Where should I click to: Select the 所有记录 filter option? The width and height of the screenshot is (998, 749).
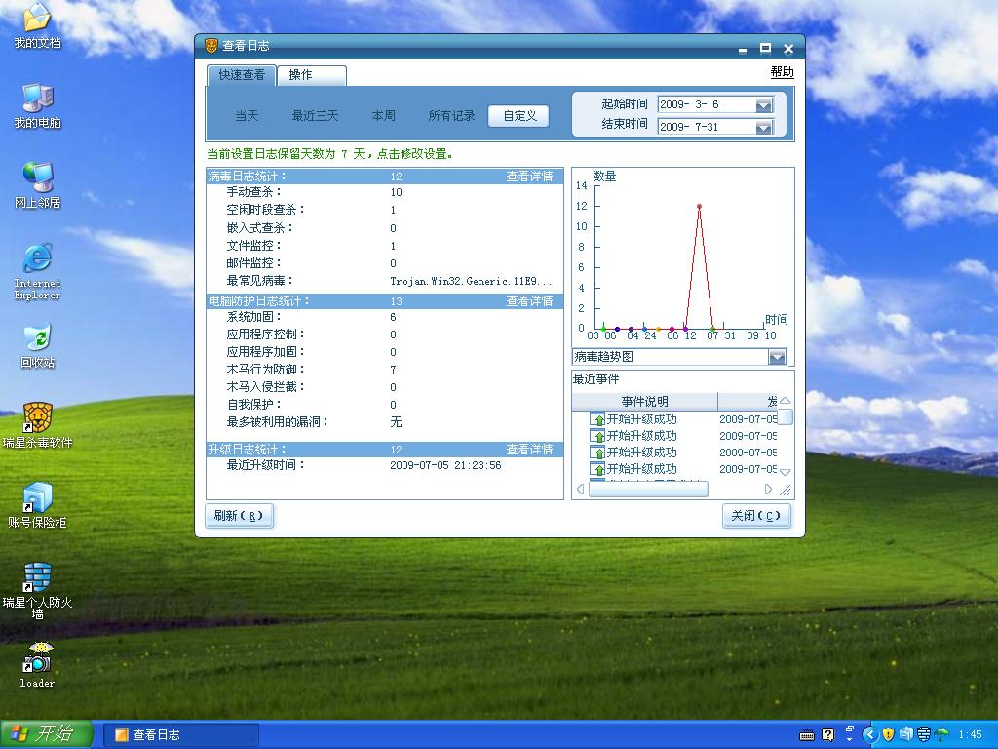click(x=451, y=116)
